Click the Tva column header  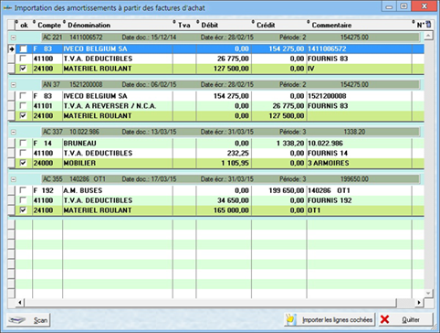[x=184, y=25]
